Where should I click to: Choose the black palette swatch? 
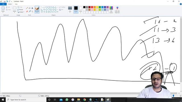(x=84, y=7)
